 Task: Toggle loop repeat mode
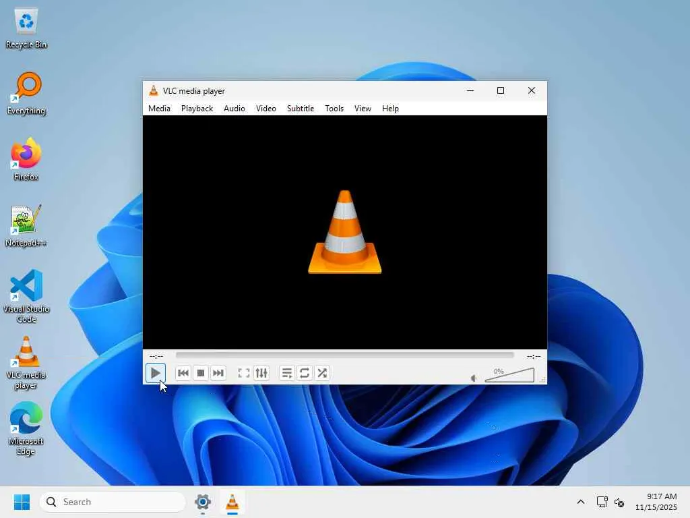pos(305,373)
